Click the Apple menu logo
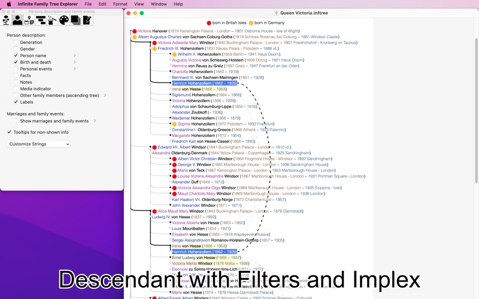 click(9, 4)
